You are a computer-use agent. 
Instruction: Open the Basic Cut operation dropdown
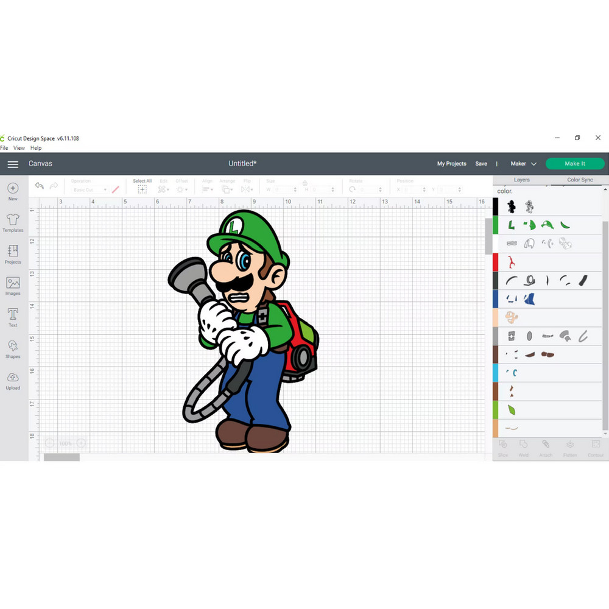click(91, 189)
